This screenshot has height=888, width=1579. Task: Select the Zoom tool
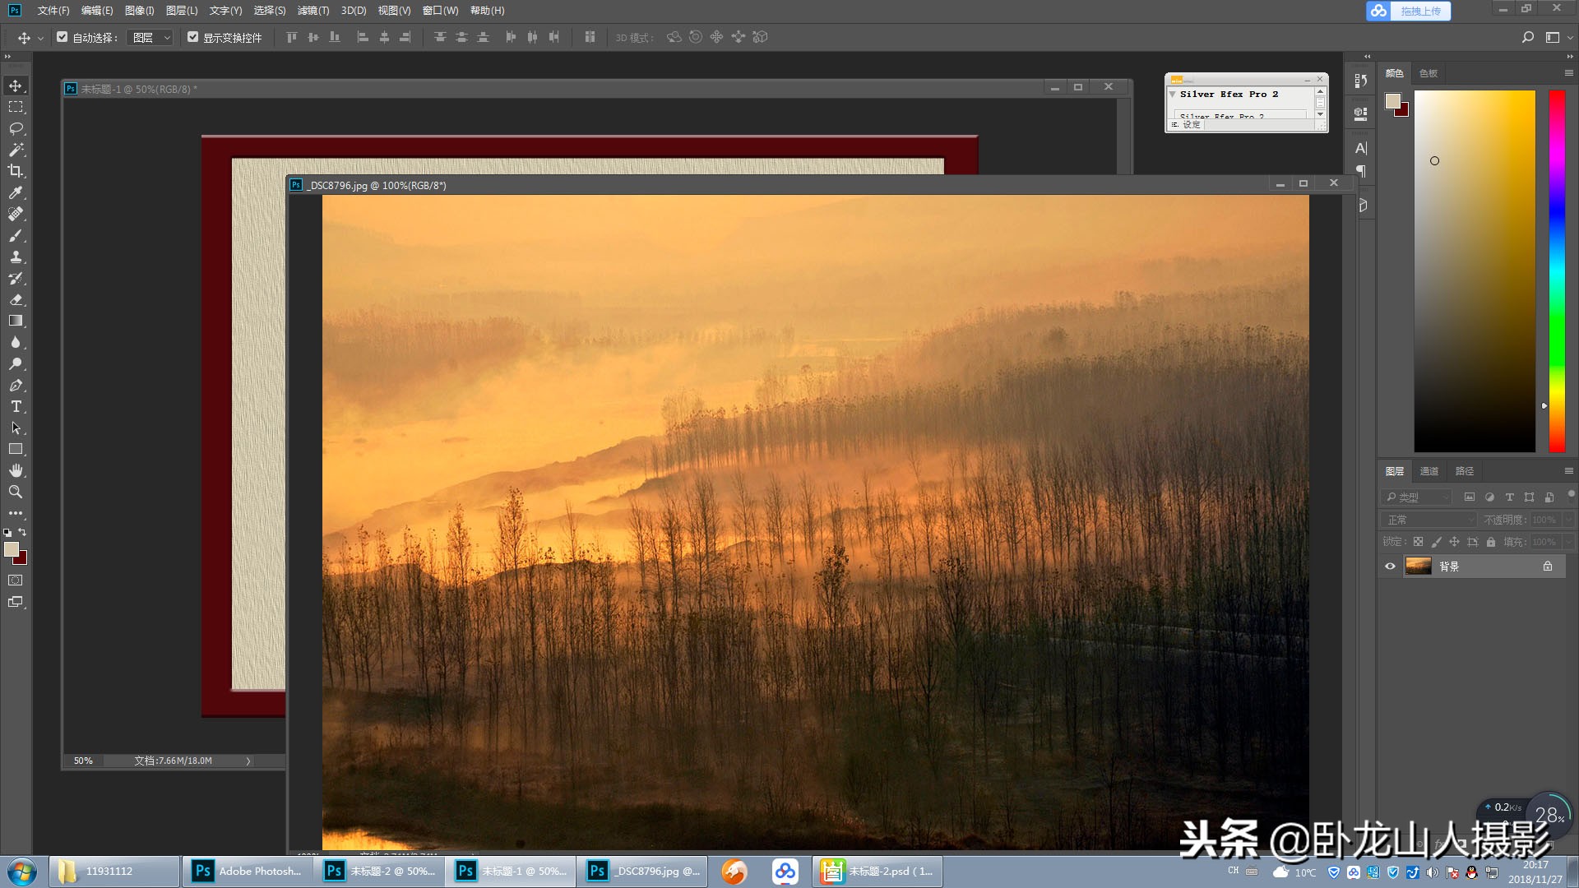click(16, 492)
